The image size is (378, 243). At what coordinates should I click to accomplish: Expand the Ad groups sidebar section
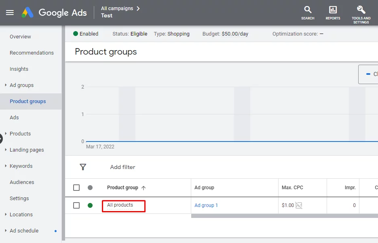(6, 85)
